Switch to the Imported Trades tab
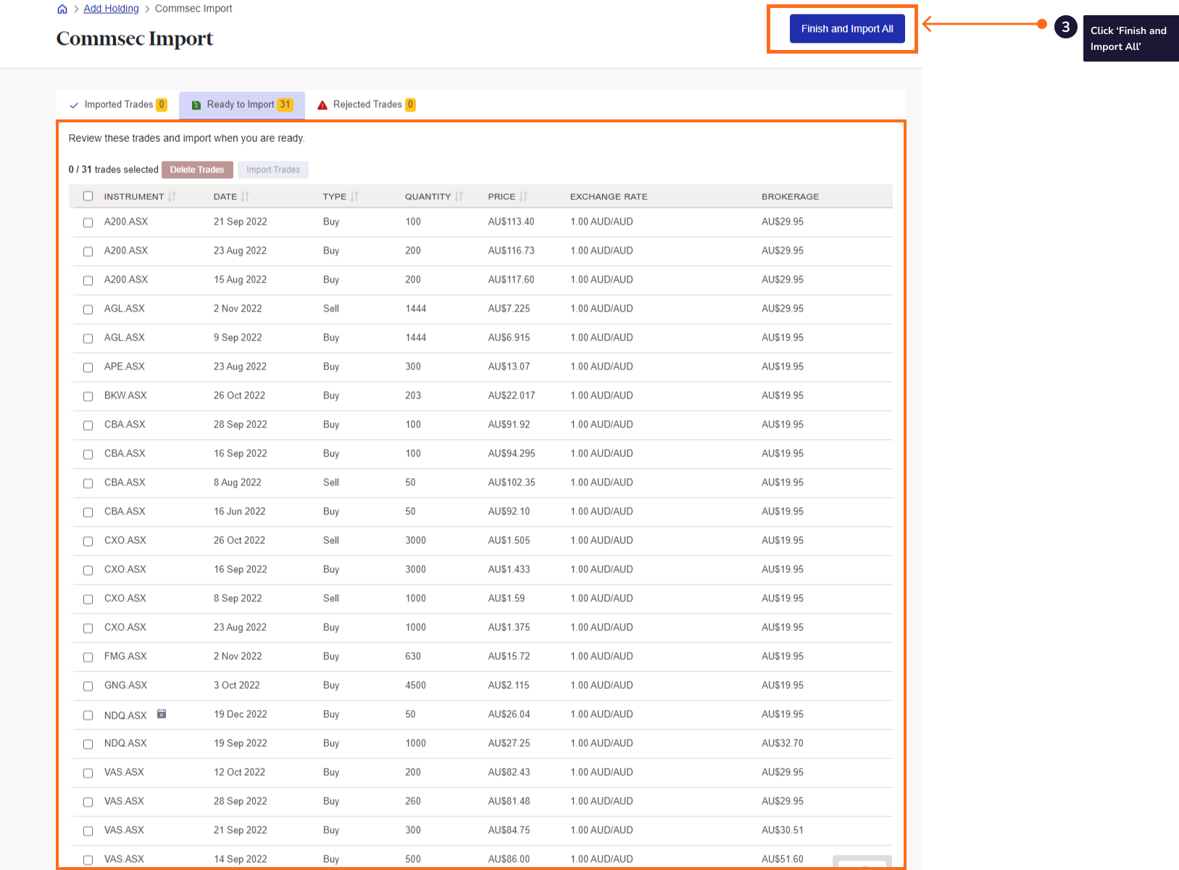This screenshot has height=870, width=1179. [118, 104]
